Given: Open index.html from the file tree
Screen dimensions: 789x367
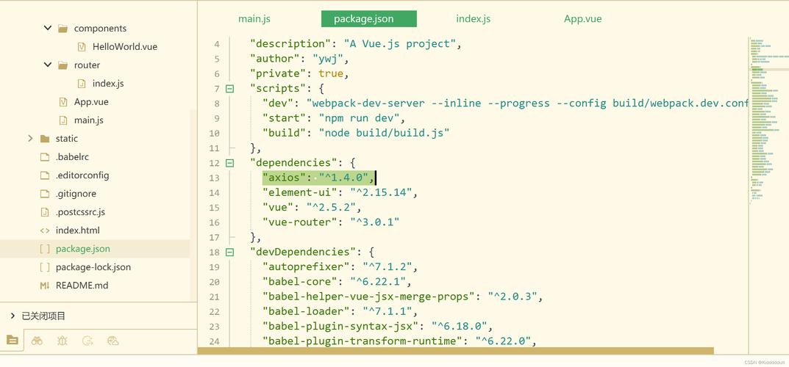Looking at the screenshot, I should [77, 230].
